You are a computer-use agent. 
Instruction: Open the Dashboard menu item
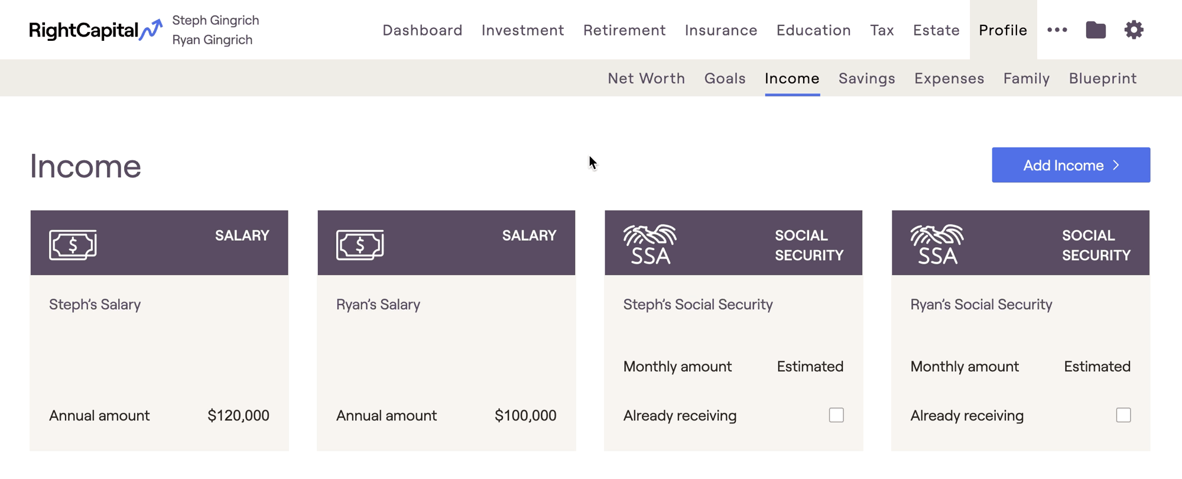click(x=423, y=30)
